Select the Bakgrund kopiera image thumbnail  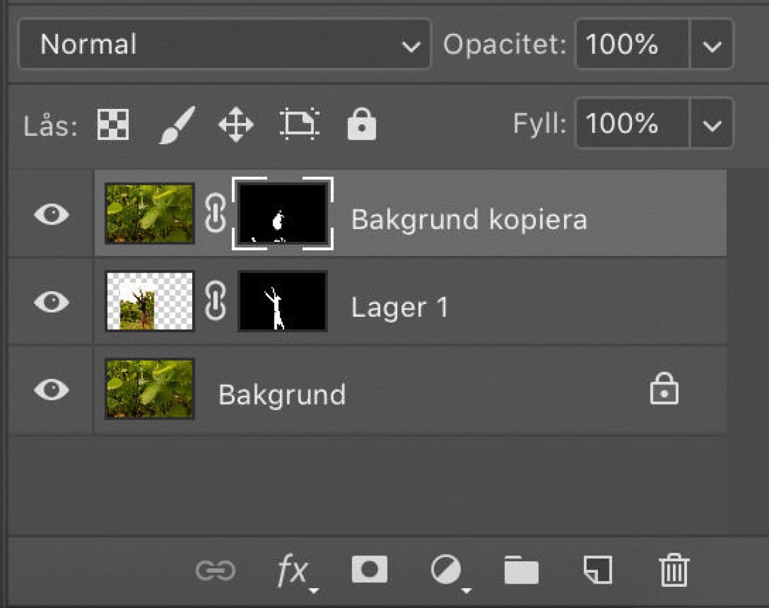tap(149, 214)
